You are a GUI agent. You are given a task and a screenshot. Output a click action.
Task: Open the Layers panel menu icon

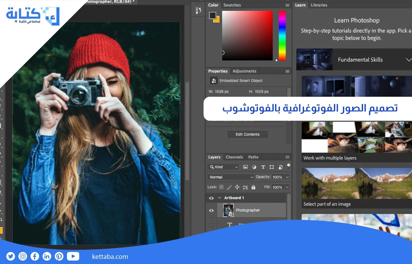tap(287, 157)
